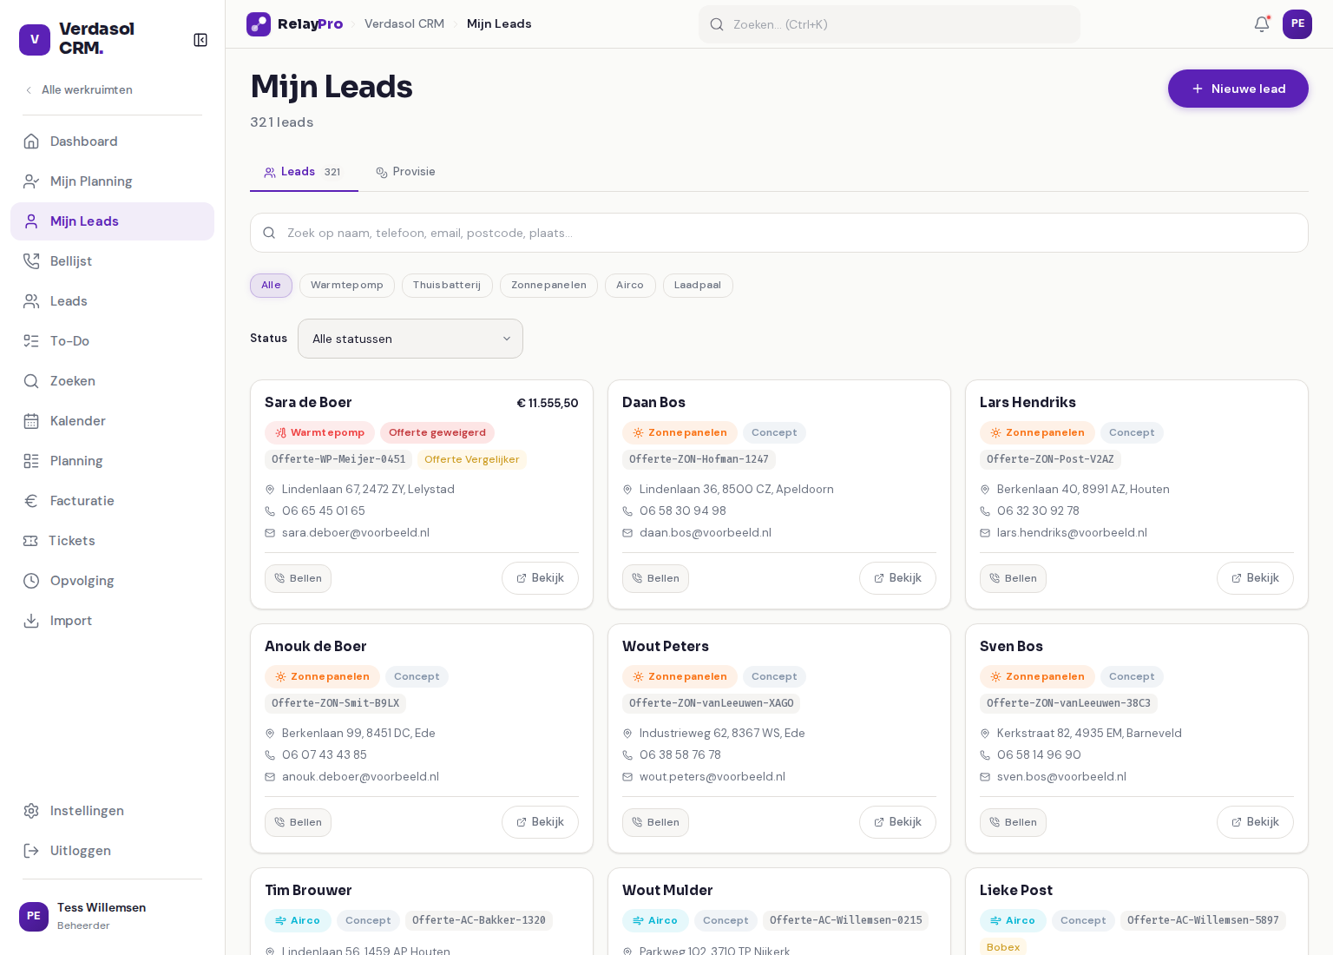Click the Instellingen gear icon
Viewport: 1333px width, 955px height.
coord(31,811)
